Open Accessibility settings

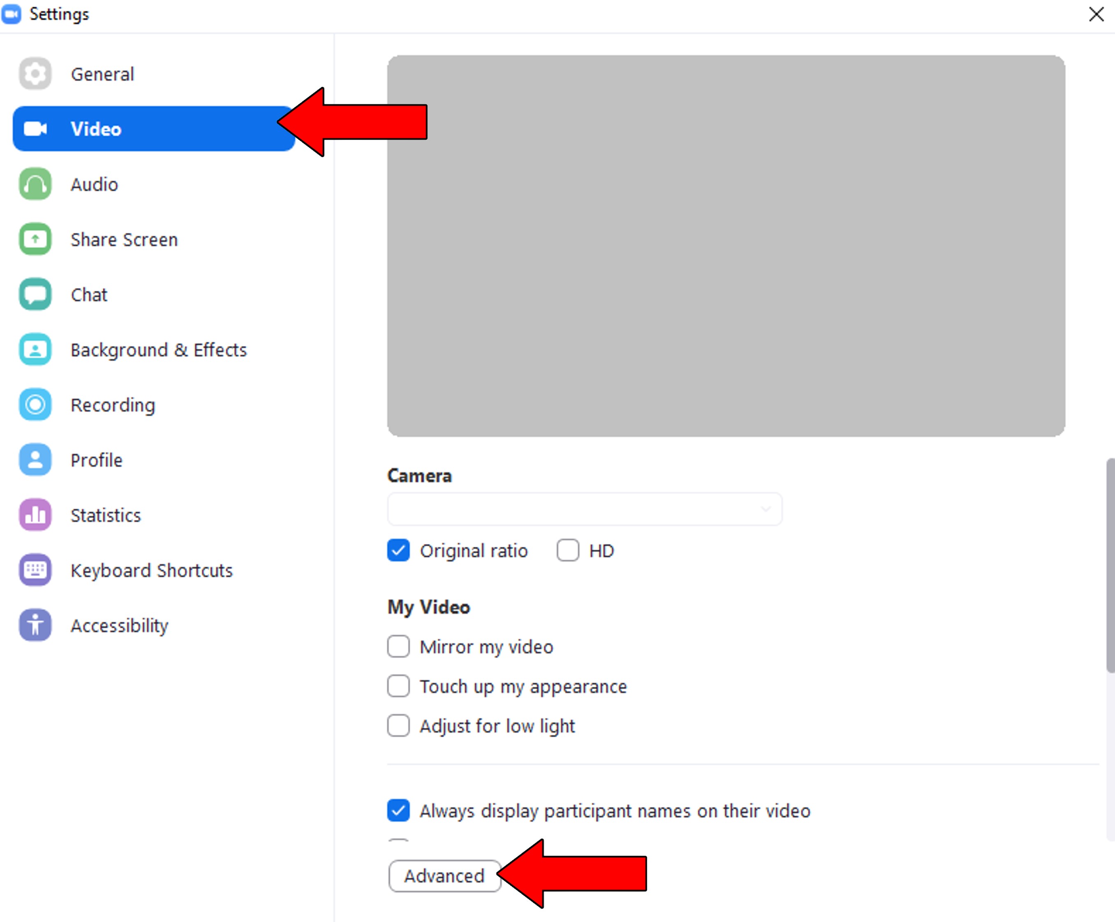(x=35, y=625)
